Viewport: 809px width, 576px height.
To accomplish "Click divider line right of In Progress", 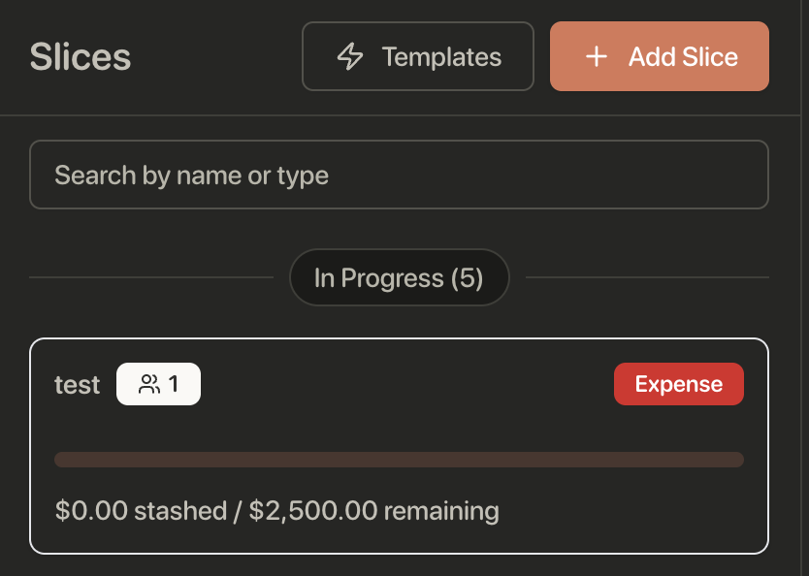I will [x=647, y=278].
